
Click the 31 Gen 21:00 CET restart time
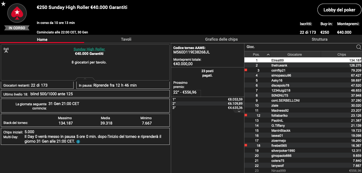(x=64, y=104)
